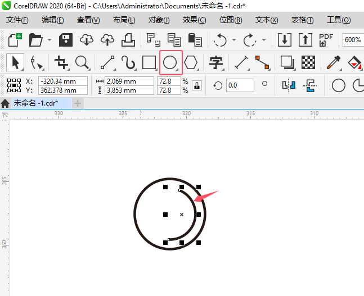Open the 位图(B) menu
The height and width of the screenshot is (296, 364).
click(231, 20)
